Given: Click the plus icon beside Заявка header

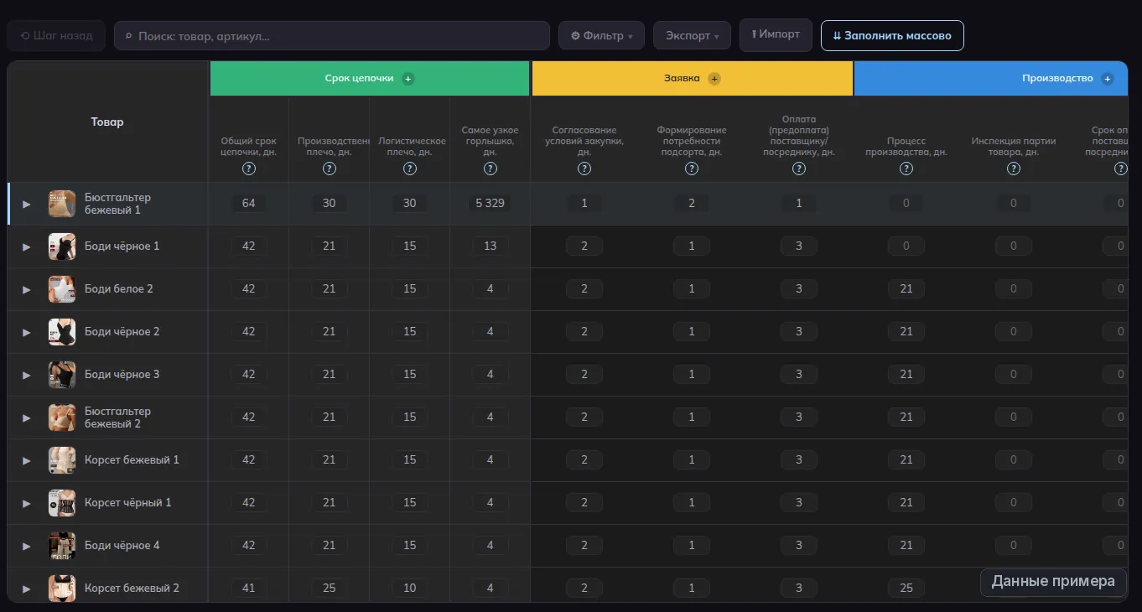Looking at the screenshot, I should (x=714, y=79).
